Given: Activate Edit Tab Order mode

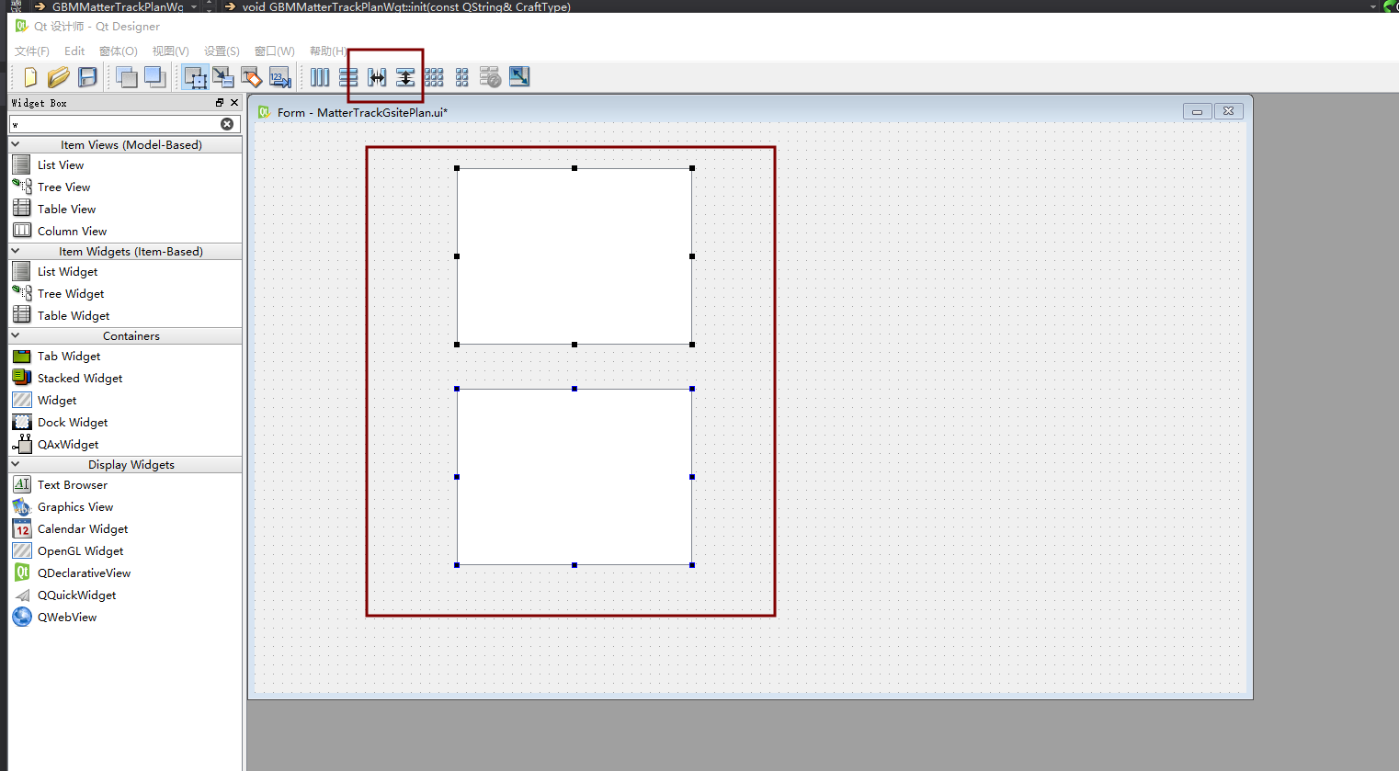Looking at the screenshot, I should 279,77.
